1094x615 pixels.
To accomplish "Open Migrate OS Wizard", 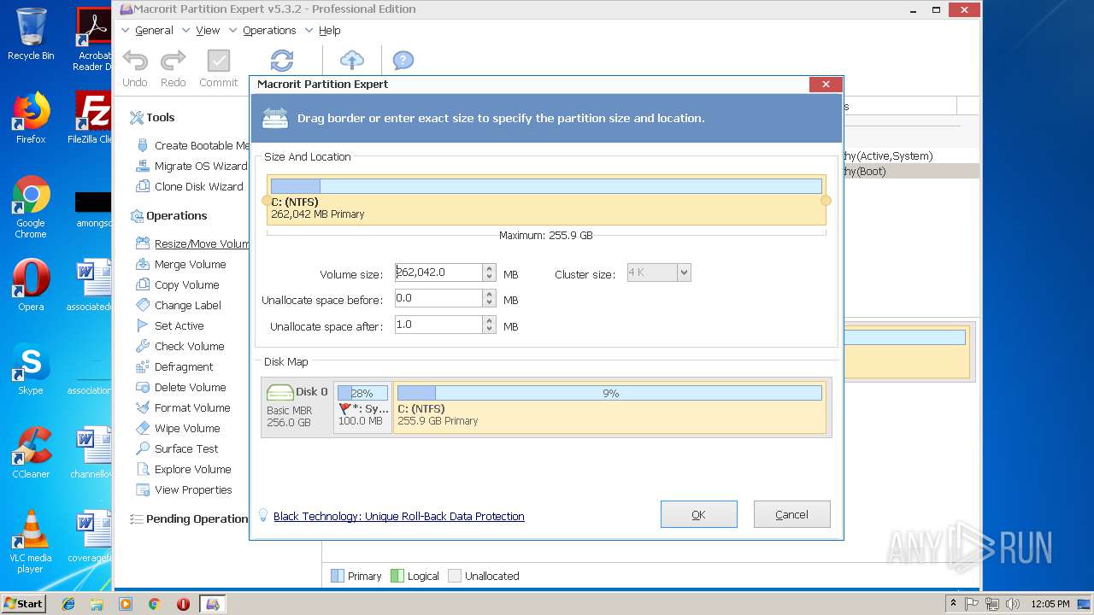I will coord(192,166).
